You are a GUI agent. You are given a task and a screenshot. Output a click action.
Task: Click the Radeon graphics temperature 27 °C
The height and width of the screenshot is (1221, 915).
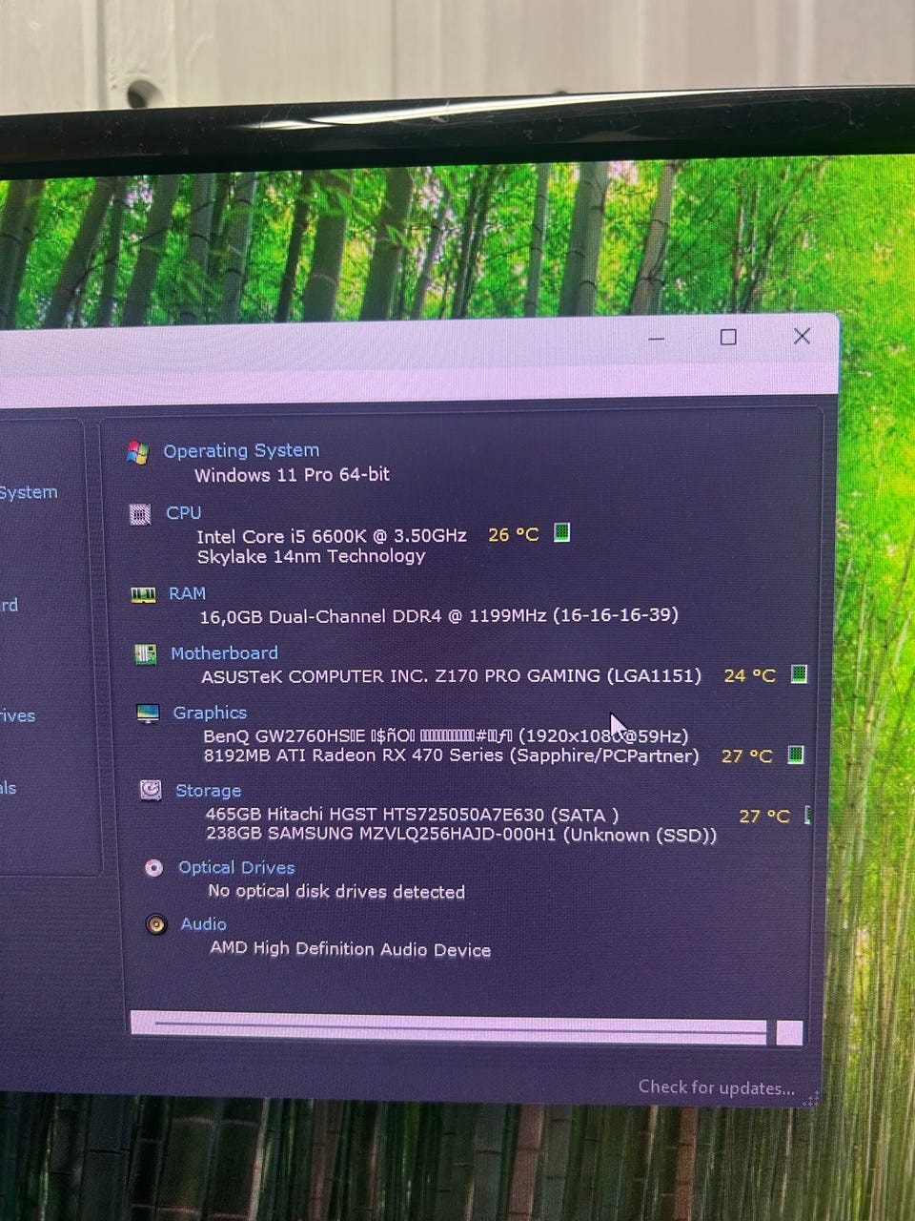point(747,755)
